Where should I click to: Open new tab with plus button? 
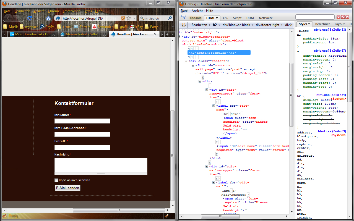[x=167, y=34]
